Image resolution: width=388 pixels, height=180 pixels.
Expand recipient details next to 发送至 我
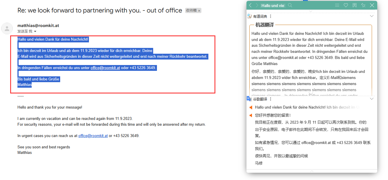(35, 31)
